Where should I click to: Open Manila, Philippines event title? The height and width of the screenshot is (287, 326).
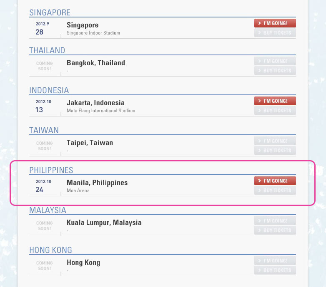click(x=97, y=183)
